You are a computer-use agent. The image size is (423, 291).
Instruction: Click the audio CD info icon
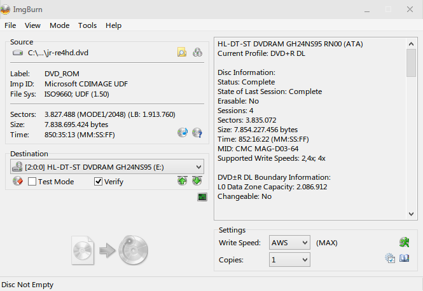point(183,133)
